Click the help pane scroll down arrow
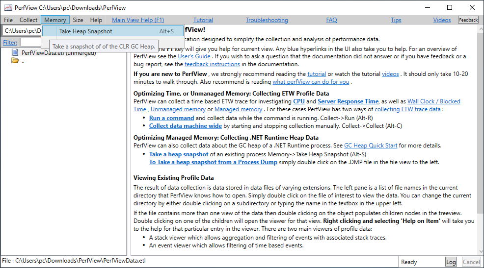Screen dimensions: 484x268 (481, 252)
